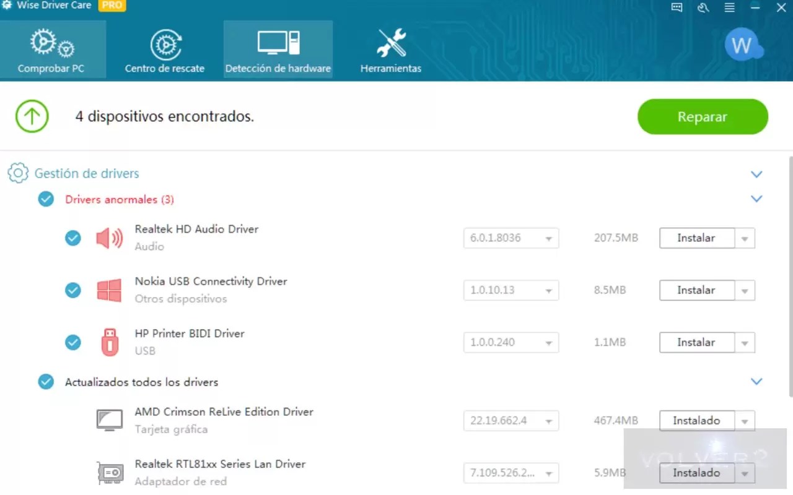Image resolution: width=793 pixels, height=495 pixels.
Task: Click Instalado for AMD Crimson driver
Action: (x=697, y=421)
